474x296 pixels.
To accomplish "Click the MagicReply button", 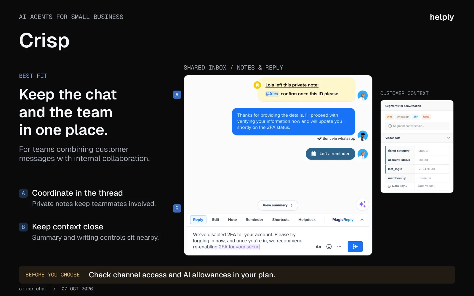I will (x=343, y=220).
